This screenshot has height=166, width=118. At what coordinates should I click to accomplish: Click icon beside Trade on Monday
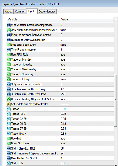click(8, 59)
